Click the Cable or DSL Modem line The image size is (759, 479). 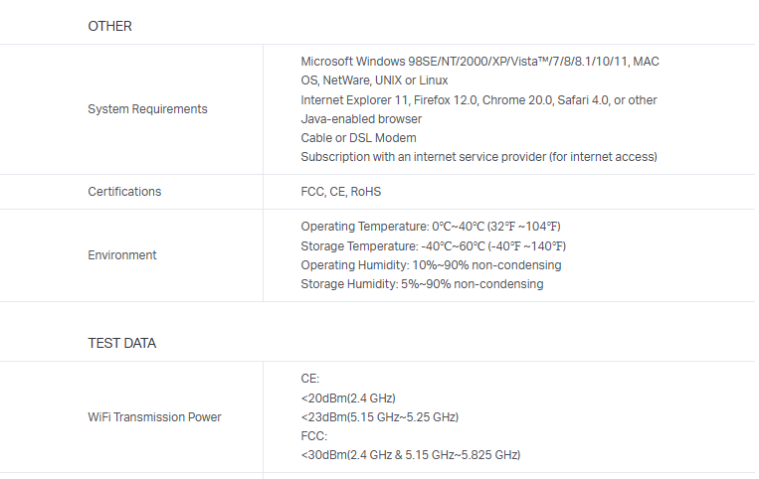coord(358,138)
